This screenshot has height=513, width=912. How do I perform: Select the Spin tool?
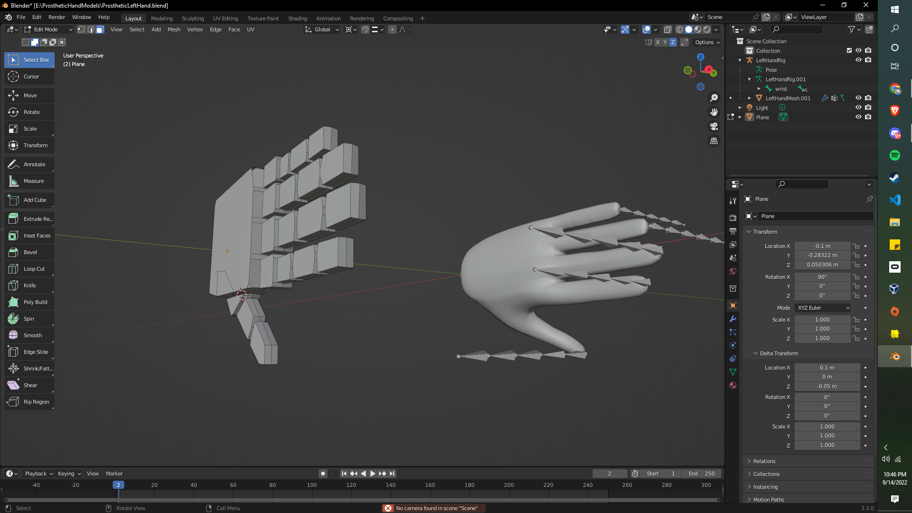(x=29, y=319)
